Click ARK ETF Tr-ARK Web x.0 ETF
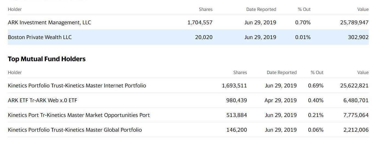The image size is (384, 144). (x=42, y=100)
